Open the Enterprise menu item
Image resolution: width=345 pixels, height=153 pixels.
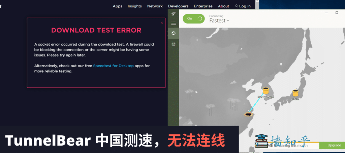203,6
